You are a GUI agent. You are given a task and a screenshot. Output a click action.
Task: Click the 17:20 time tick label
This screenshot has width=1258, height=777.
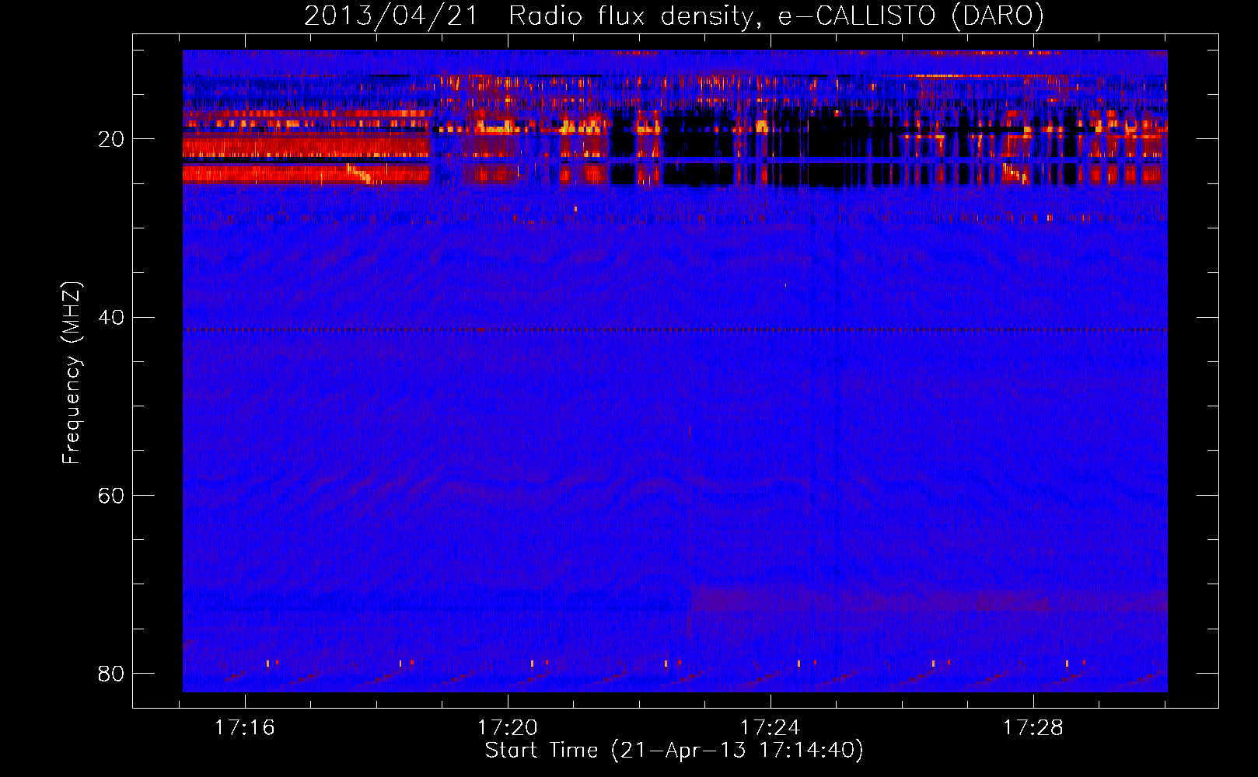coord(508,728)
